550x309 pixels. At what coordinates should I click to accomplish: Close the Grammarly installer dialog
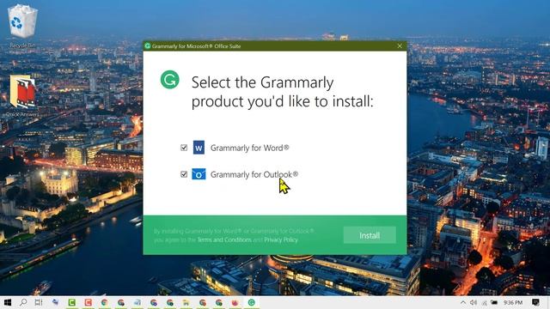coord(400,45)
